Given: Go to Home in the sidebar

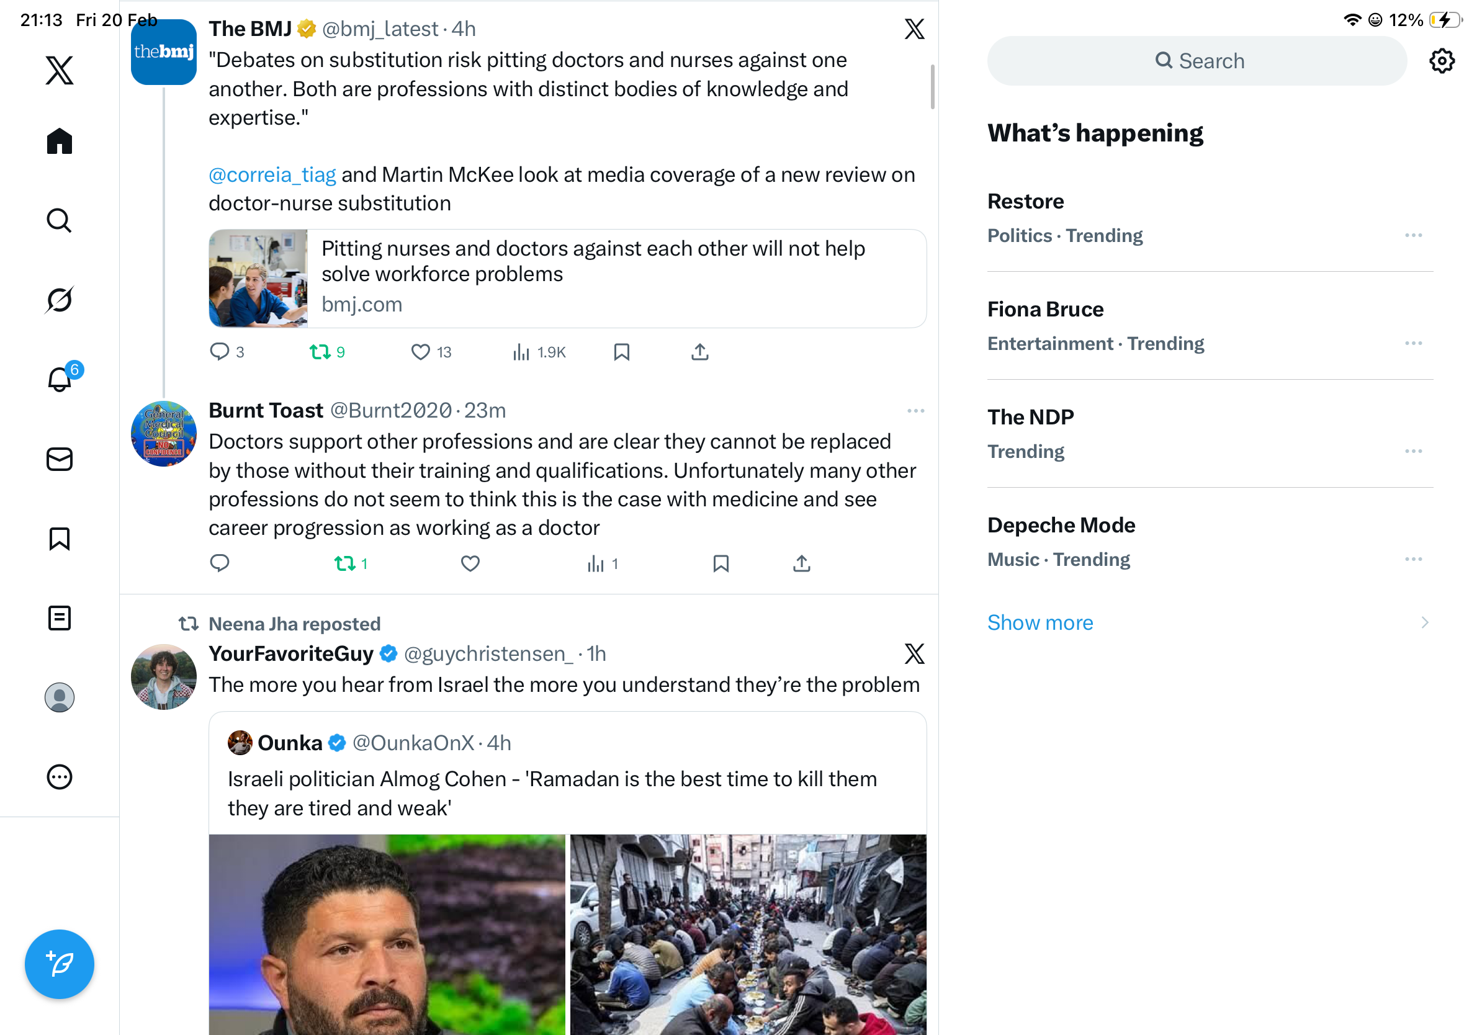Looking at the screenshot, I should tap(60, 141).
